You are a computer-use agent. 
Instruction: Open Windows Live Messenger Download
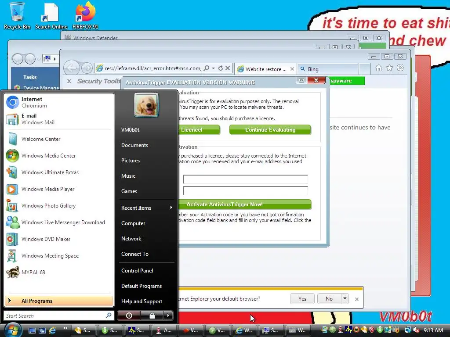pos(59,222)
